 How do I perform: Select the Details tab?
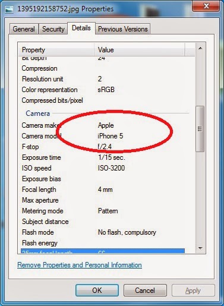pyautogui.click(x=81, y=28)
